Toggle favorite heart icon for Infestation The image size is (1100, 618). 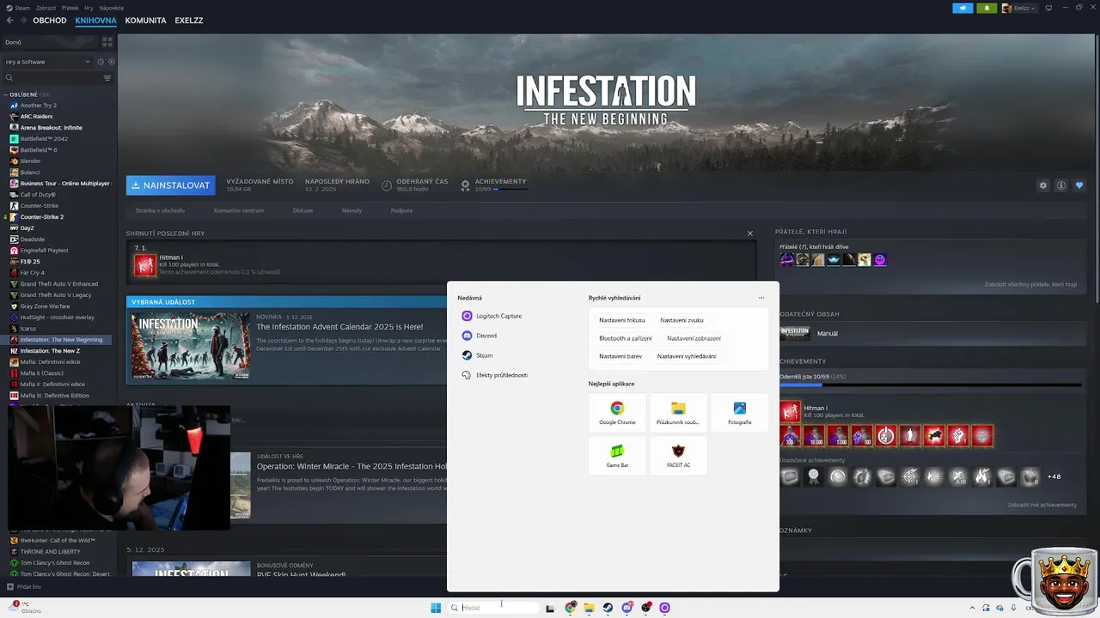[1079, 185]
